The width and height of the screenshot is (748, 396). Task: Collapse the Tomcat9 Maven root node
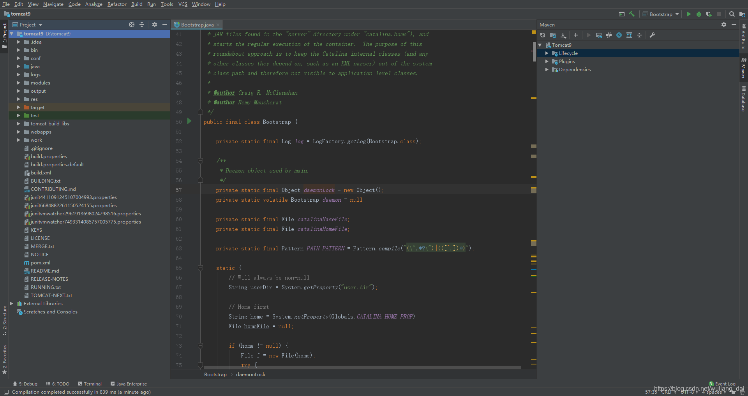tap(540, 45)
